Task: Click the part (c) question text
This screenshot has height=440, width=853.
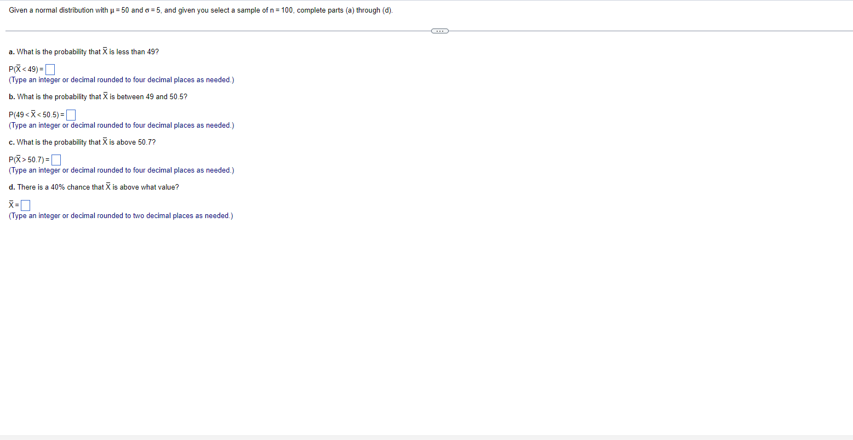Action: tap(82, 142)
